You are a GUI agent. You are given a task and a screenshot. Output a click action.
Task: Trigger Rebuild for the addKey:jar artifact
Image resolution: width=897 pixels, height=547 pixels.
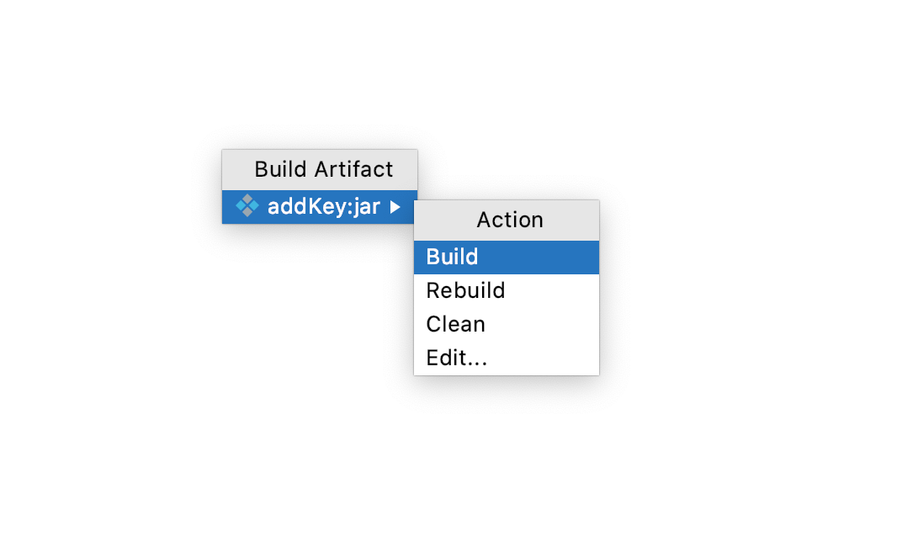[x=507, y=290]
